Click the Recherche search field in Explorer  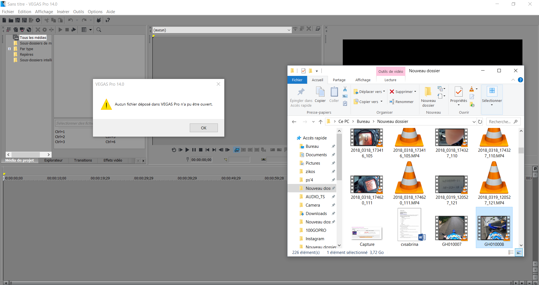503,122
